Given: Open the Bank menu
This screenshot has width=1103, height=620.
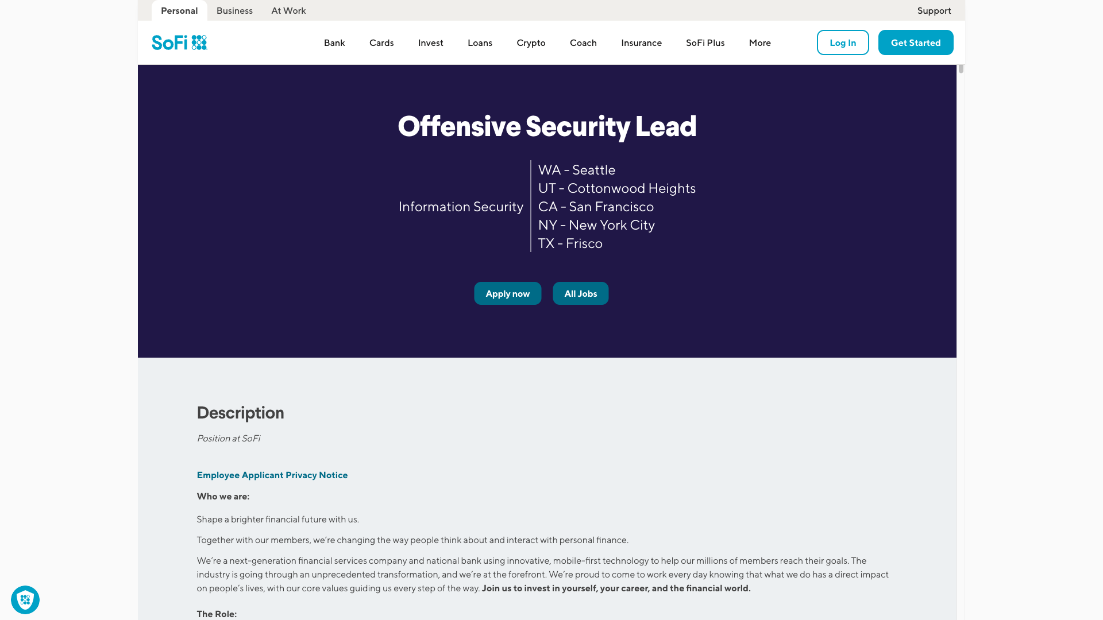Looking at the screenshot, I should [334, 42].
